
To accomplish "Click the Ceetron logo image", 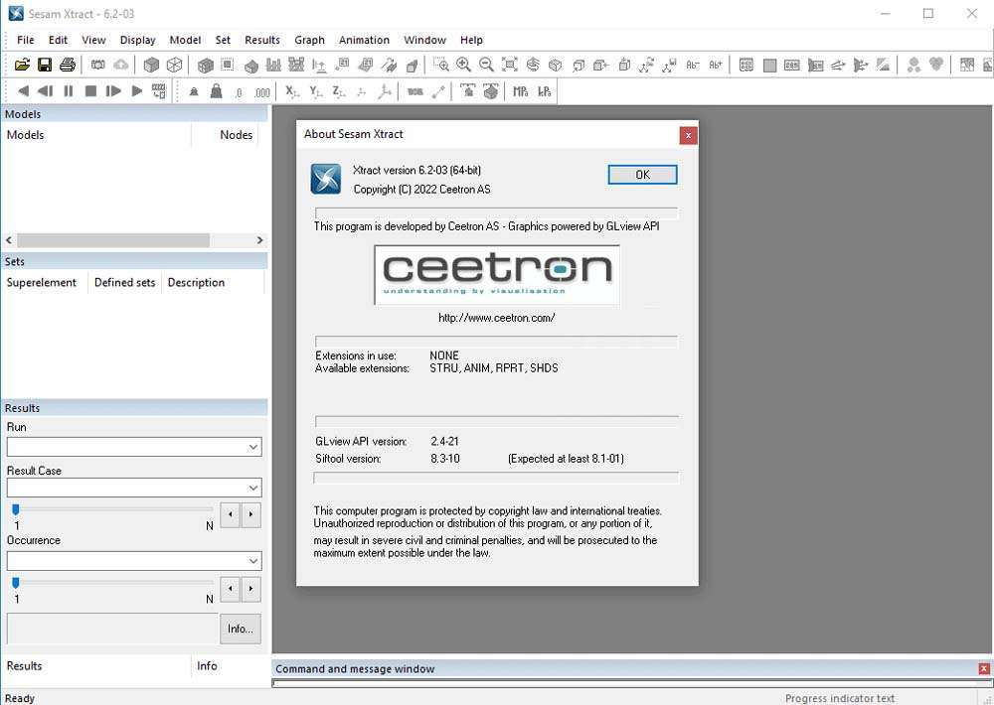I will (x=497, y=275).
